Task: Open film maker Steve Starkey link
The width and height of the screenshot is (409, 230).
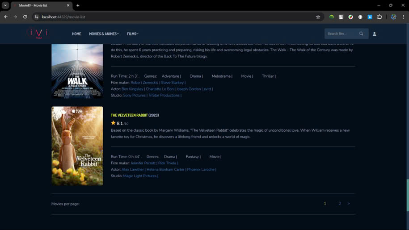Action: [x=172, y=83]
